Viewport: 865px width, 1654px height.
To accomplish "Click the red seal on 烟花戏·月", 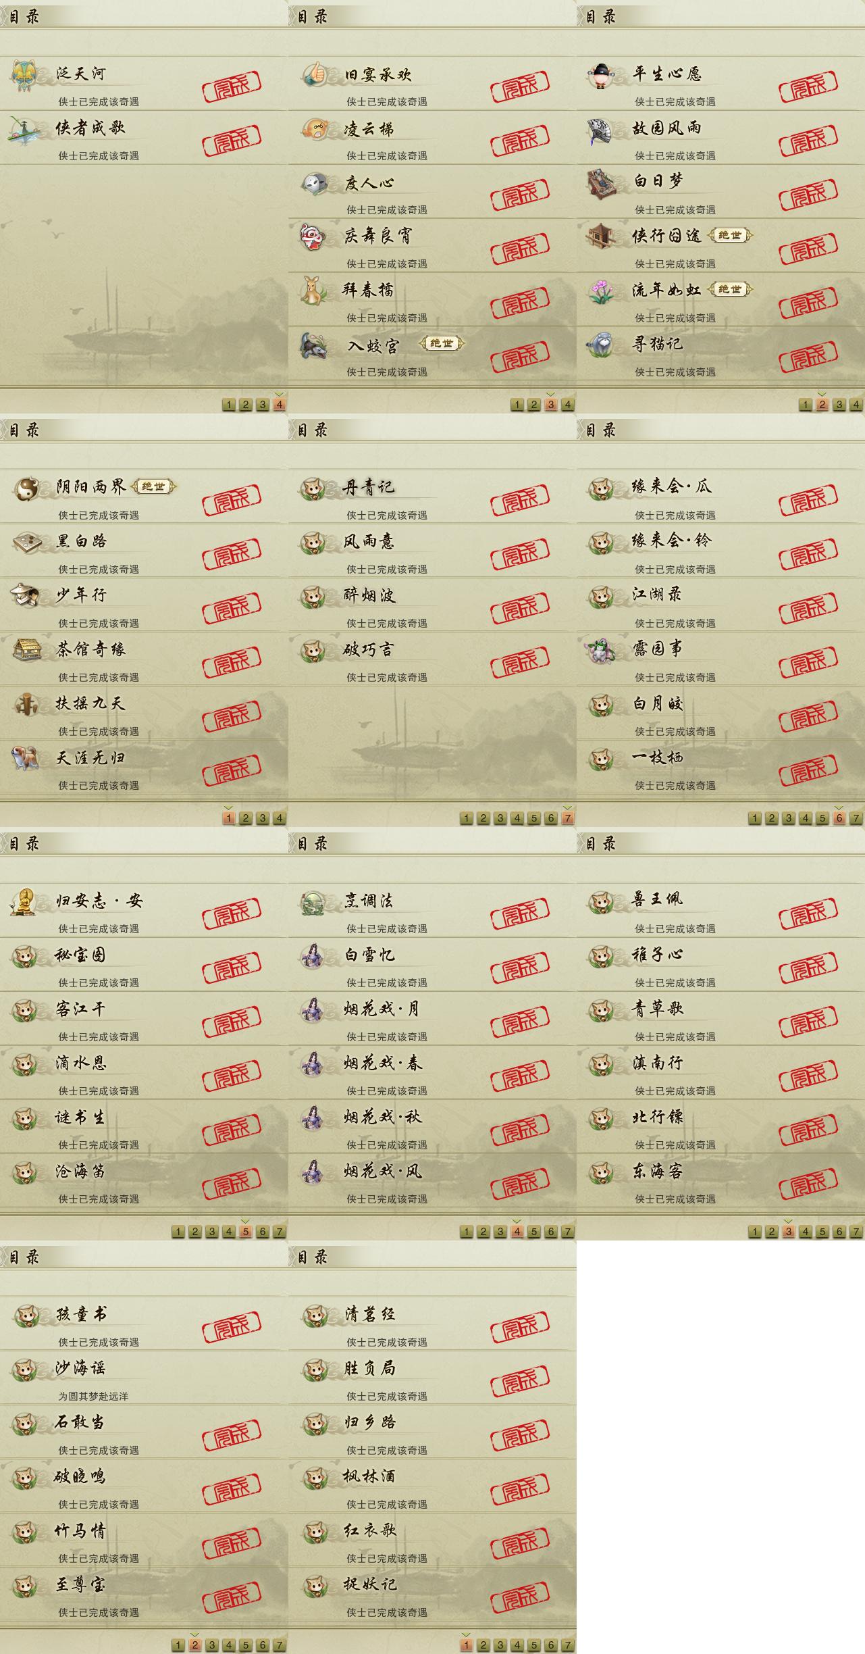I will point(520,1021).
